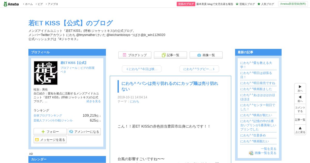The height and width of the screenshot is (163, 310).
Task: Open 芸能人ファン(その他)ジャンル link
Action: (53, 121)
